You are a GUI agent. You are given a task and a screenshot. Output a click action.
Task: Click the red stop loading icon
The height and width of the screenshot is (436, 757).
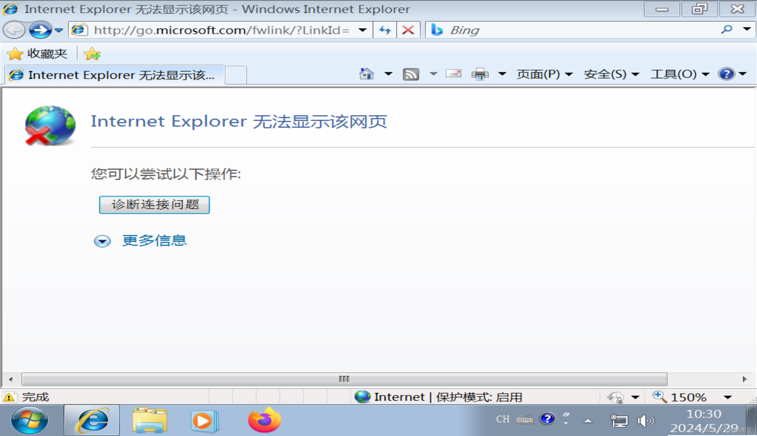tap(408, 30)
